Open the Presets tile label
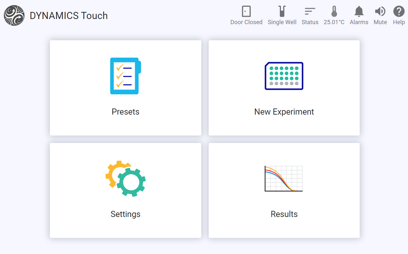The height and width of the screenshot is (254, 408). pyautogui.click(x=125, y=112)
